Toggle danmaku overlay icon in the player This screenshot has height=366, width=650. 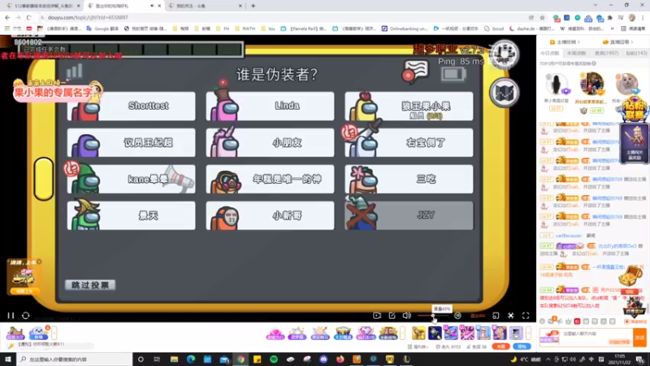click(457, 316)
